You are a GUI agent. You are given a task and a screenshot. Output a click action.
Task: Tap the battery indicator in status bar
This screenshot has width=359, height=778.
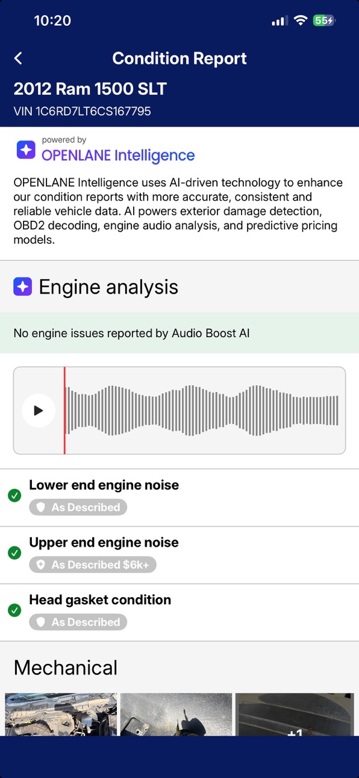coord(324,21)
